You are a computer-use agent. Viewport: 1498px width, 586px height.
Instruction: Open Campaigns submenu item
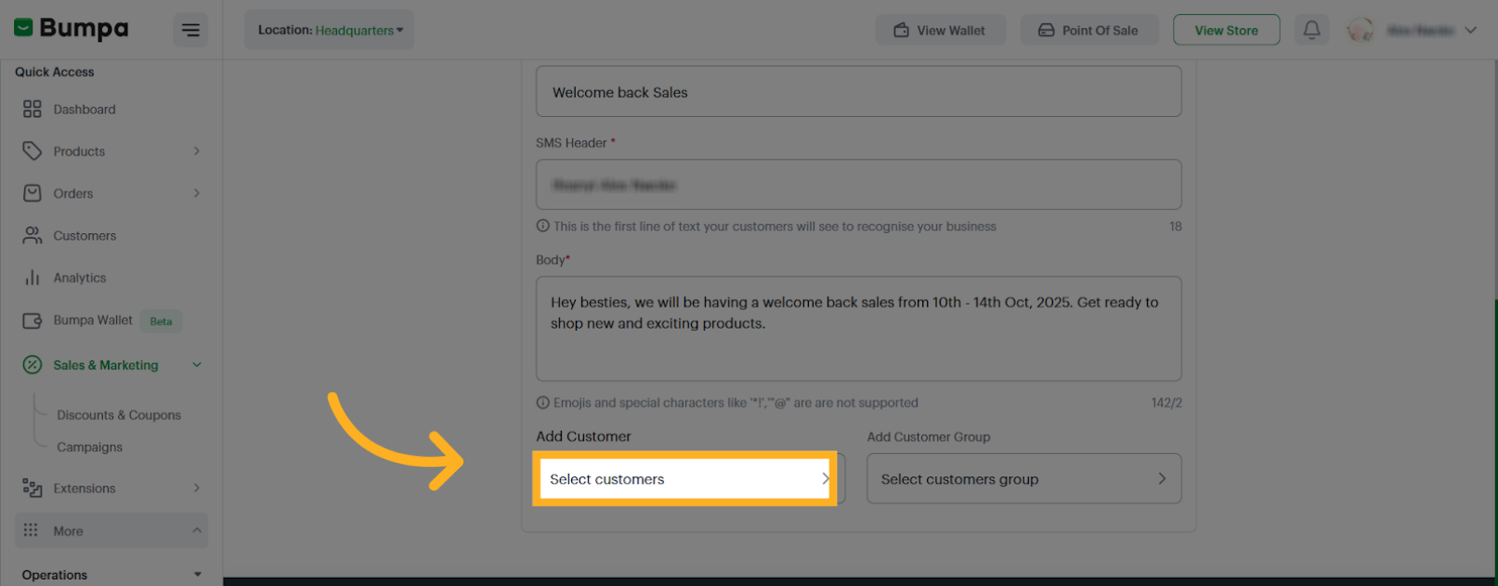pyautogui.click(x=89, y=447)
